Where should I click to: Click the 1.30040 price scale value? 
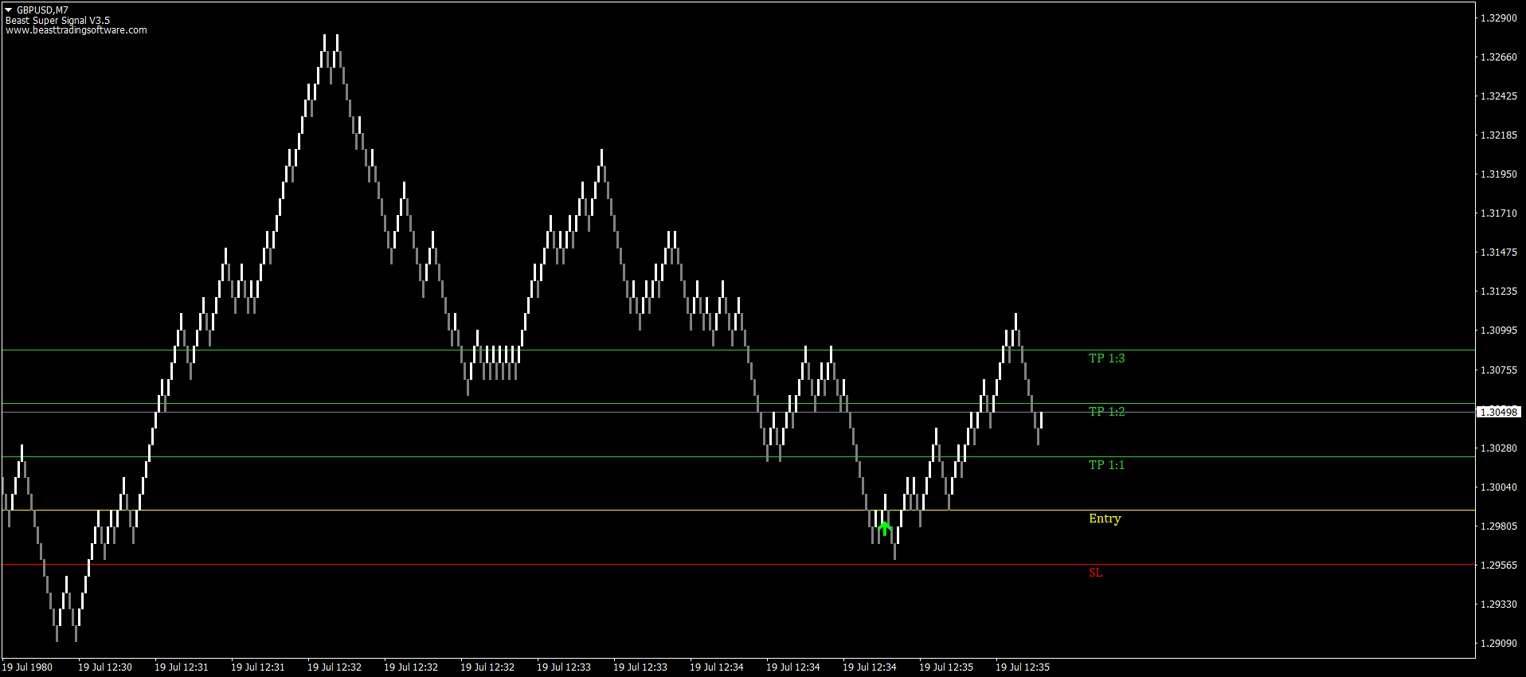(1498, 487)
